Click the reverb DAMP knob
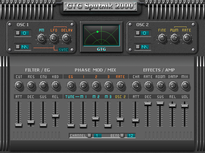The height and width of the screenshot is (153, 205). click(173, 85)
